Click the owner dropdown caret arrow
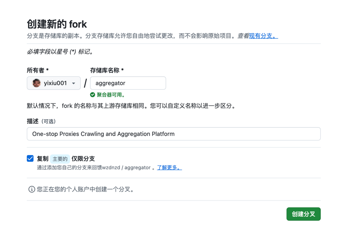 tap(74, 83)
